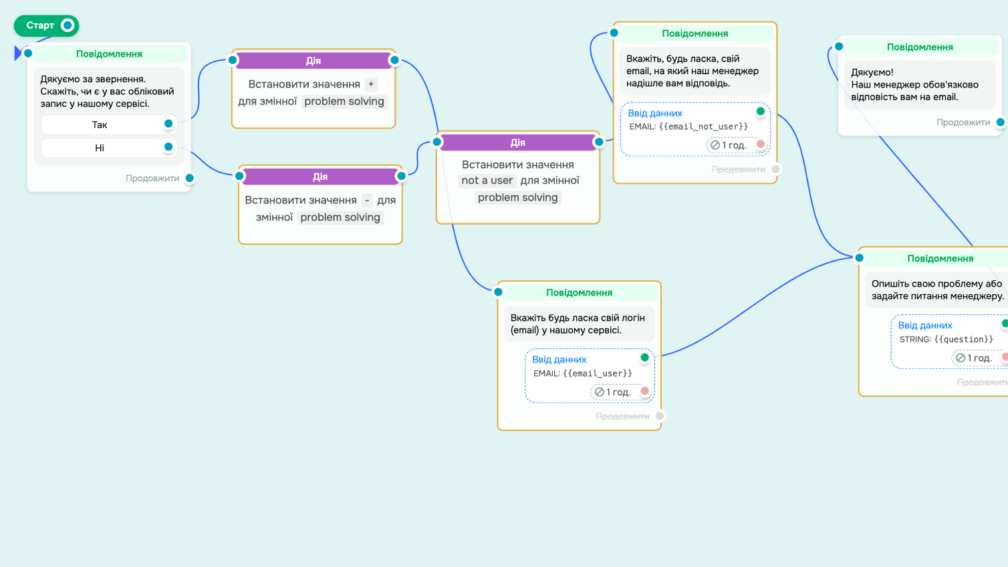The width and height of the screenshot is (1008, 567).
Task: Click the output connector of the plus-value Дія block
Action: [394, 60]
